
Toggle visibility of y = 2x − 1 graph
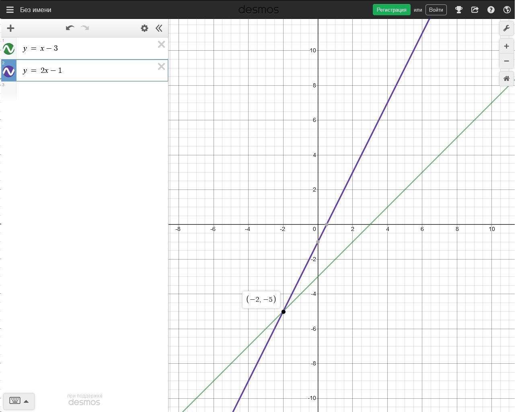click(x=8, y=71)
